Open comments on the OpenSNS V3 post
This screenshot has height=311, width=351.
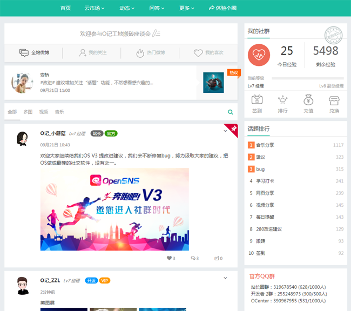(193, 258)
